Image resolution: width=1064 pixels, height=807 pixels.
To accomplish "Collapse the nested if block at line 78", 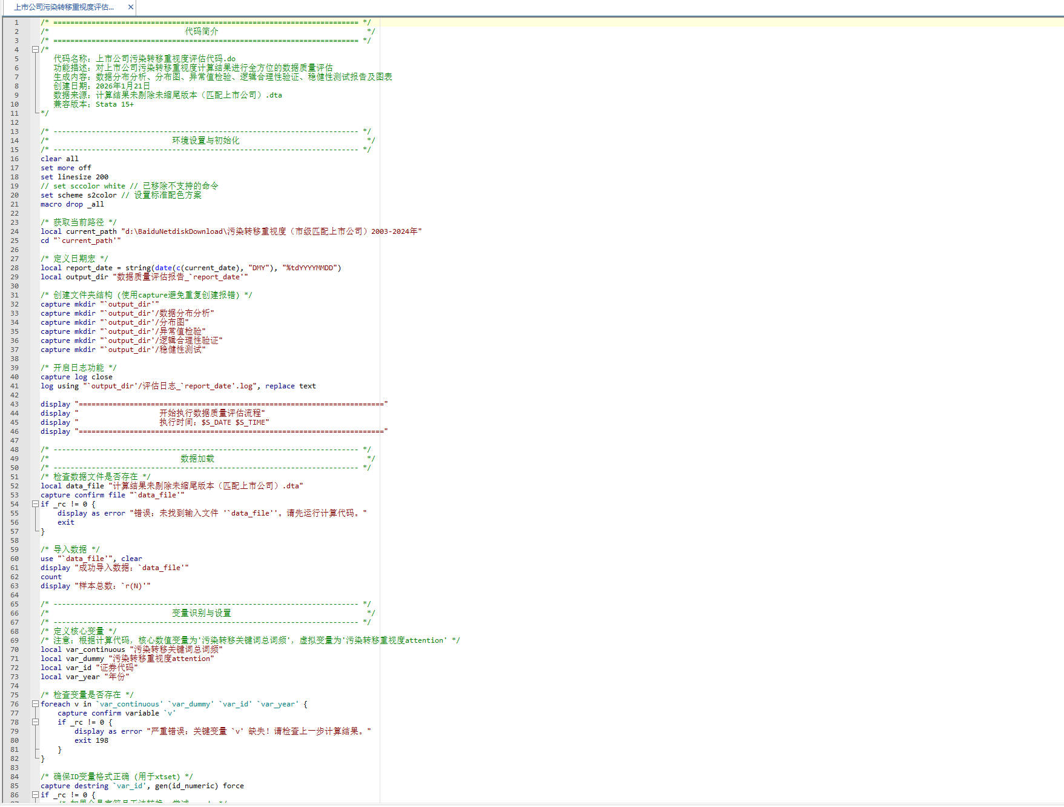I will 35,722.
